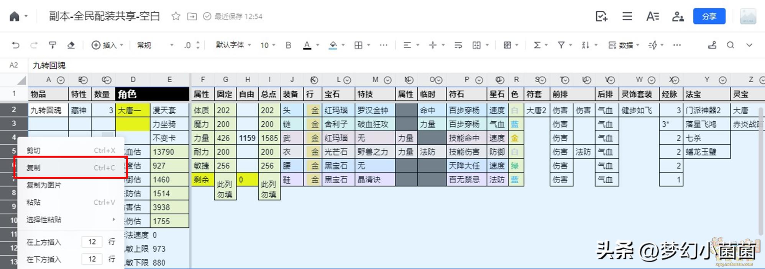Select the yellow cell 大唐一
Screen dimensions: 765x269
133,110
